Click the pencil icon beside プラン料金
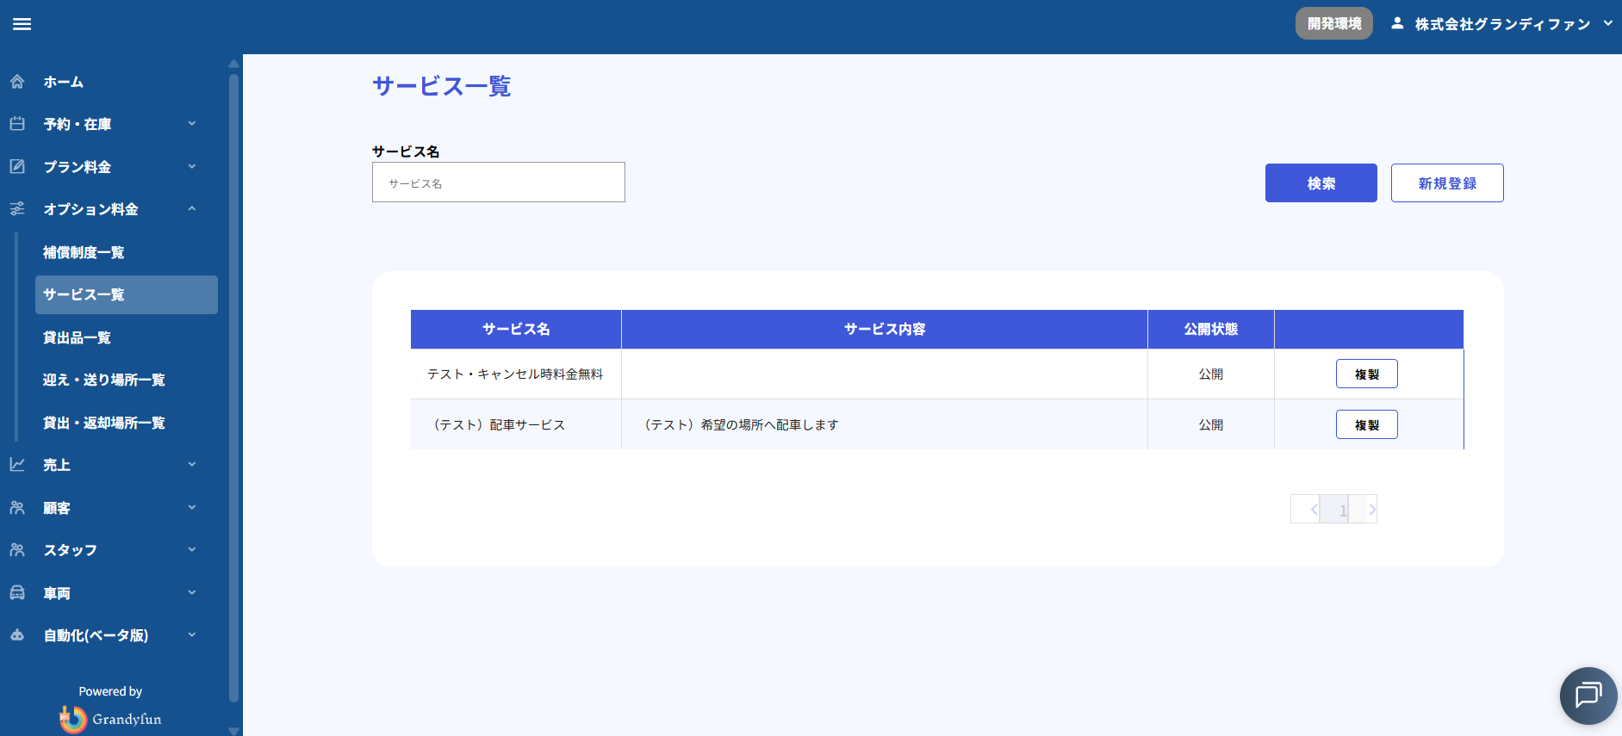Image resolution: width=1622 pixels, height=736 pixels. click(17, 166)
